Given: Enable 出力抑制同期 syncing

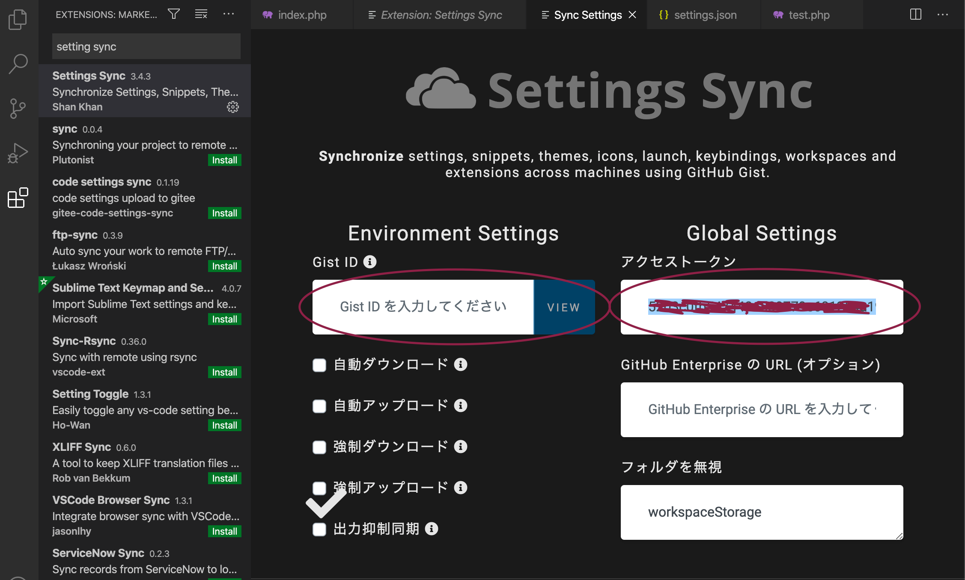Looking at the screenshot, I should click(319, 529).
